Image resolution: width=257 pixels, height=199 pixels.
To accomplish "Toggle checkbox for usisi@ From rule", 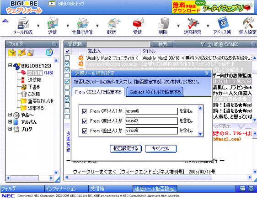I will 85,121.
